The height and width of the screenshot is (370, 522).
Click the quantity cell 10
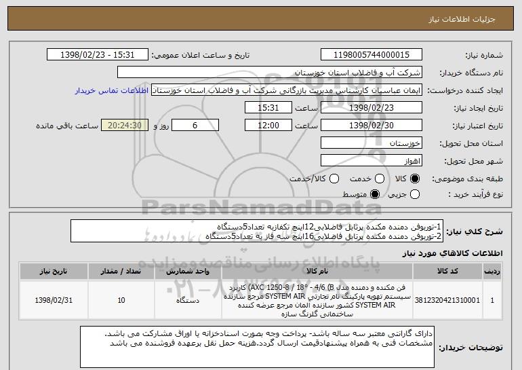[121, 300]
